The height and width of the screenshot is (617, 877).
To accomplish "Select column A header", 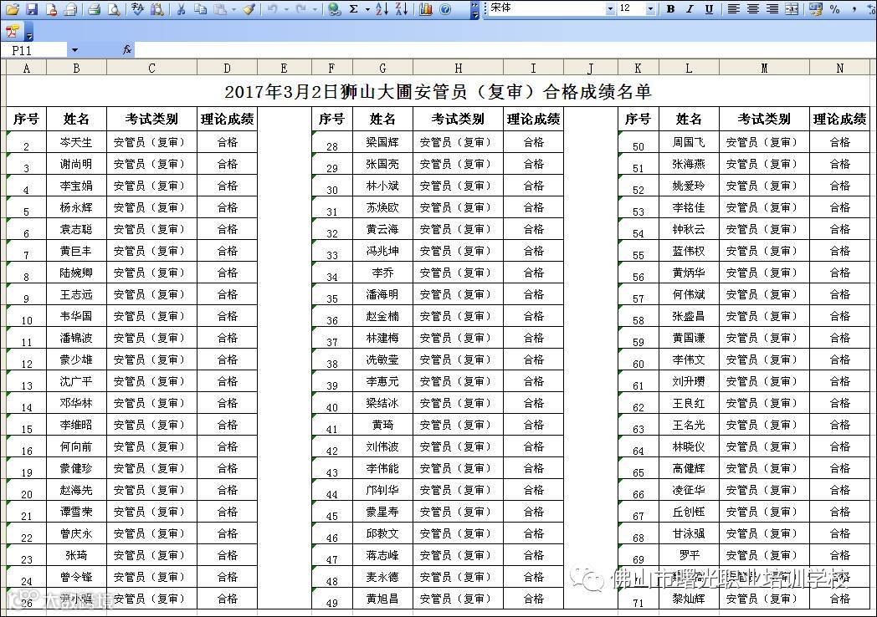I will click(x=26, y=68).
